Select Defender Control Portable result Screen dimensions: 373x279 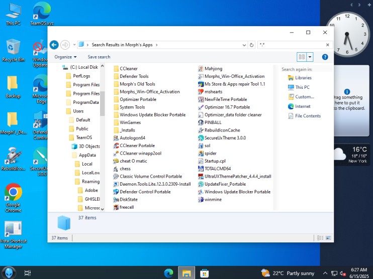coord(142,192)
